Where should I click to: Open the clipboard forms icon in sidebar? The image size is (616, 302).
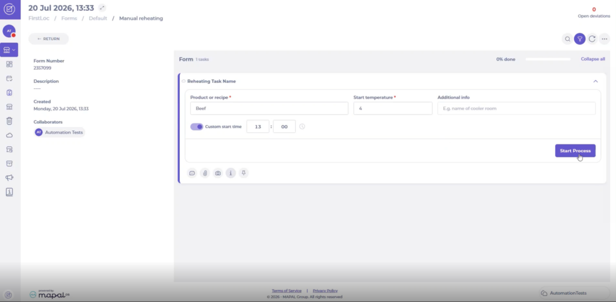pyautogui.click(x=10, y=93)
